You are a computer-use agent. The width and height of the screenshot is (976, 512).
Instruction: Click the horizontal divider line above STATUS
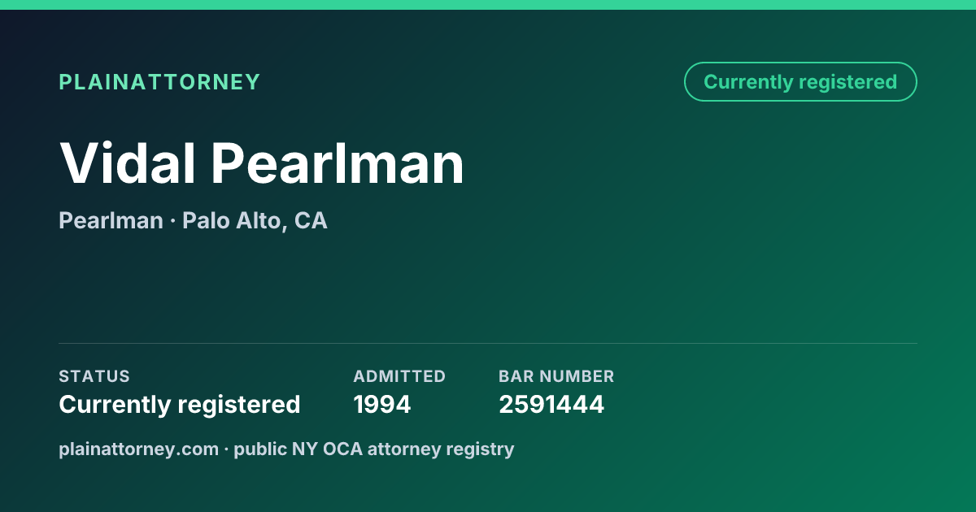coord(488,343)
